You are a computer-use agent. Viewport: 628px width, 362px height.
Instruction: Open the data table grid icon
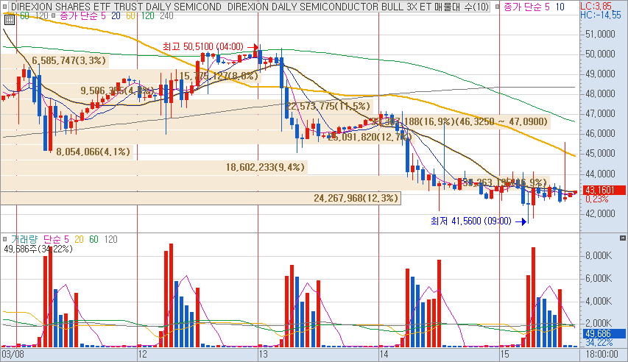pos(10,20)
